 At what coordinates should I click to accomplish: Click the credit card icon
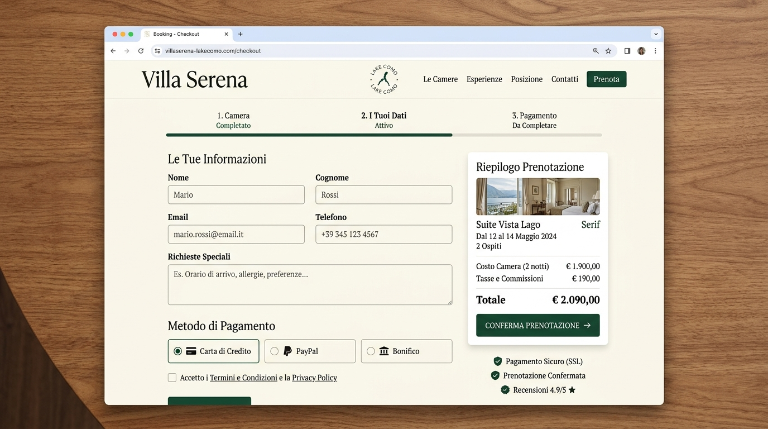coord(191,351)
